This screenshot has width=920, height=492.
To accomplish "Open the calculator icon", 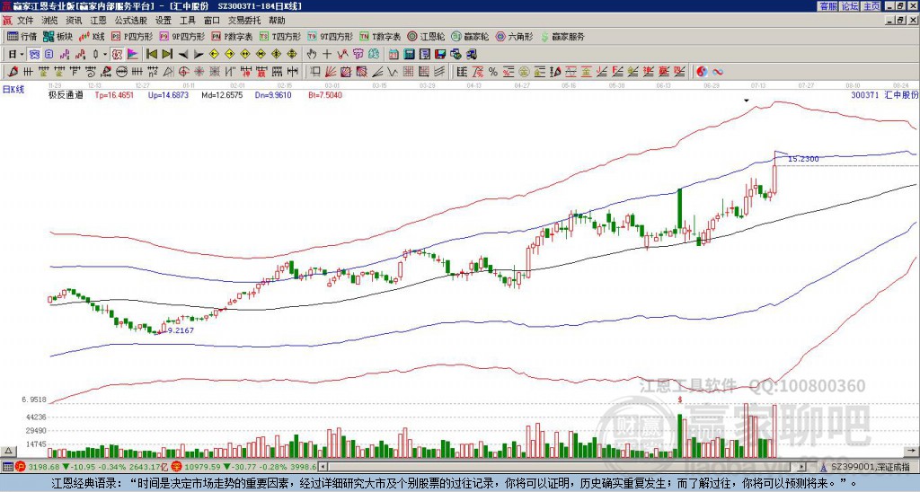I will [409, 54].
